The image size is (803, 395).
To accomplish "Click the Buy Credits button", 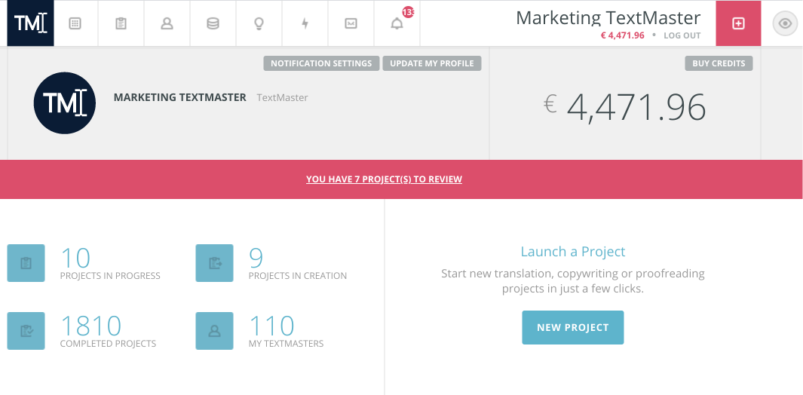I will (719, 63).
